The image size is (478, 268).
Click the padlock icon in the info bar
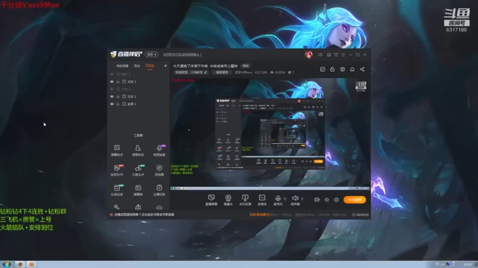pyautogui.click(x=332, y=69)
